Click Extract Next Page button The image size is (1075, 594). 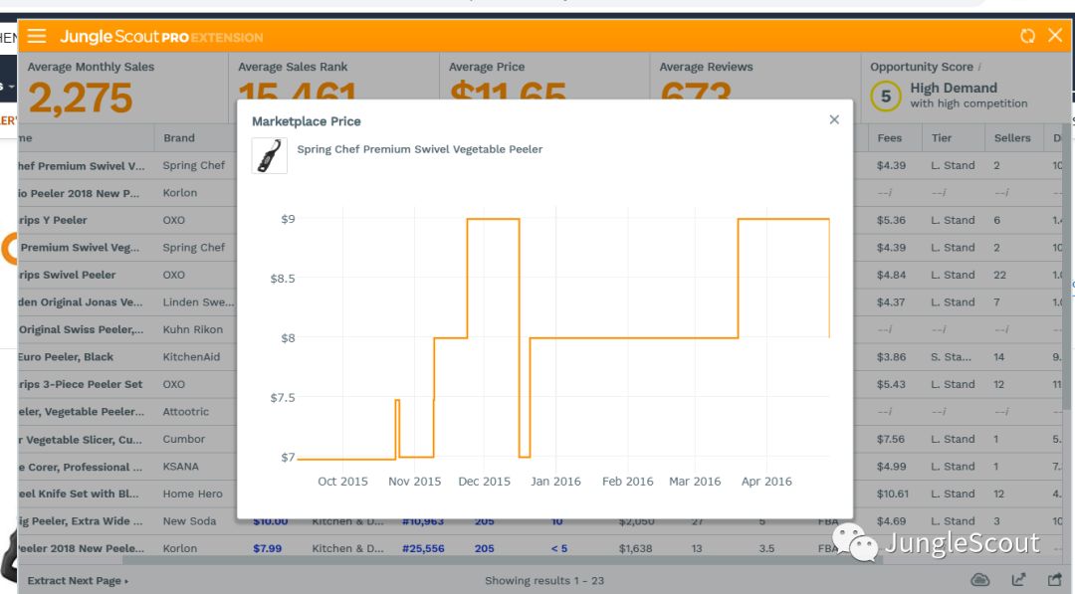[x=78, y=580]
